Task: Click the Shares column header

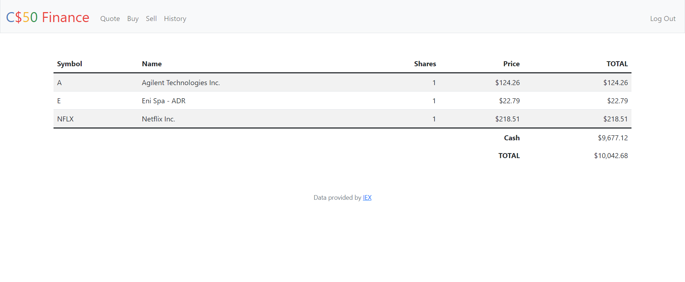Action: 425,64
